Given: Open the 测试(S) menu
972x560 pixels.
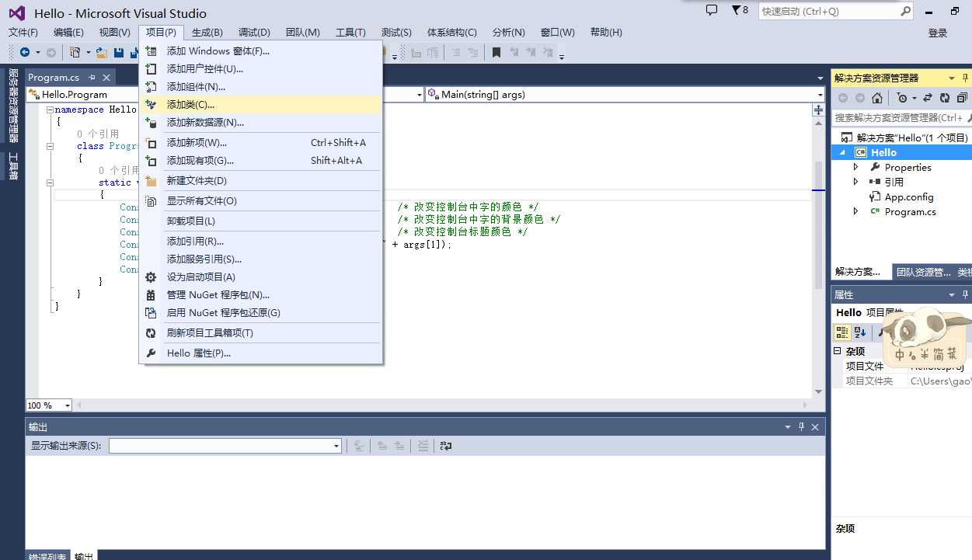Looking at the screenshot, I should [x=396, y=33].
